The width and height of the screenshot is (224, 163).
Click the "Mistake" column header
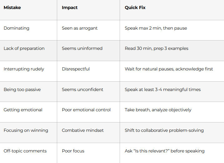[x=12, y=7]
